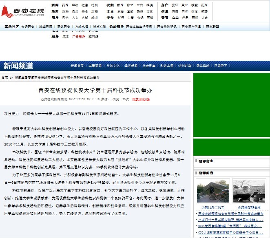Viewport: 270px width, 238px height.
Task: Open the 视频 section in top navigation
Action: (110, 5)
